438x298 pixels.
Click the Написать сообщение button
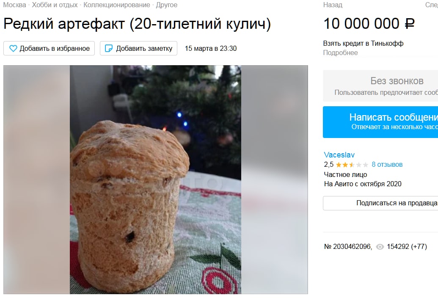tap(380, 122)
